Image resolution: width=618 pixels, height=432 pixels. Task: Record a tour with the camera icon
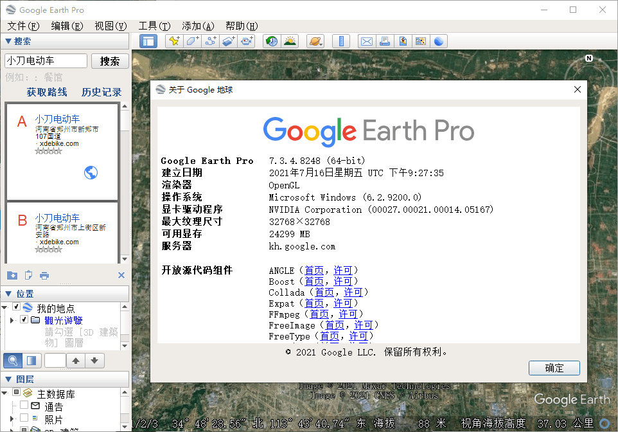[246, 41]
